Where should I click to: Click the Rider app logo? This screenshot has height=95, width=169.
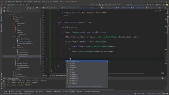pyautogui.click(x=2, y=2)
